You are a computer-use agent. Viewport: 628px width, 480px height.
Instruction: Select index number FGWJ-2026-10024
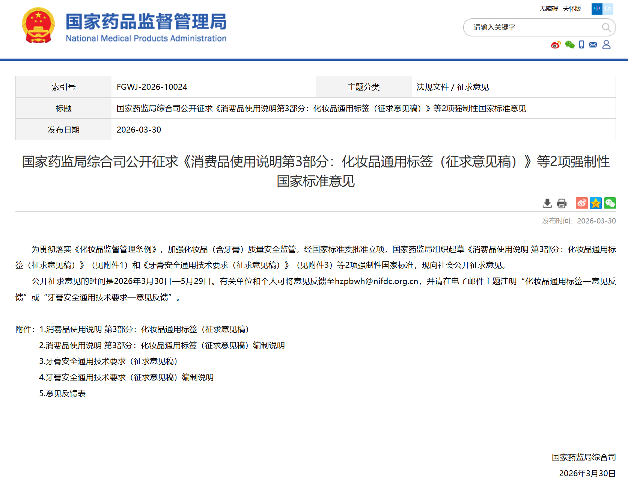[152, 87]
